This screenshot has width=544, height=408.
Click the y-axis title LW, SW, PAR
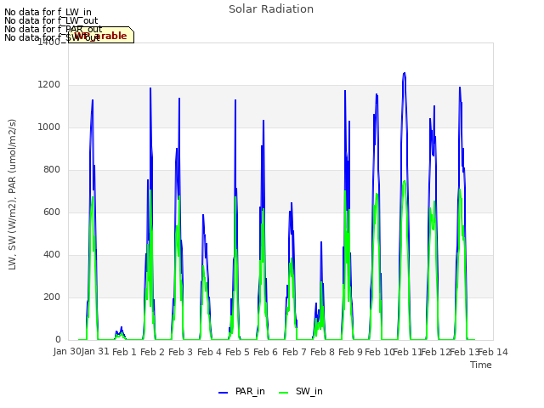tap(12, 195)
